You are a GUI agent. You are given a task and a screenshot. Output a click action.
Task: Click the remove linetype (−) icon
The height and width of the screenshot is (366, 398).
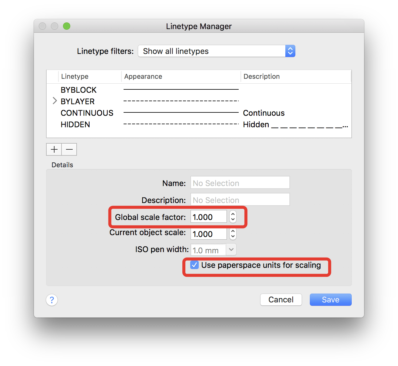click(x=69, y=149)
